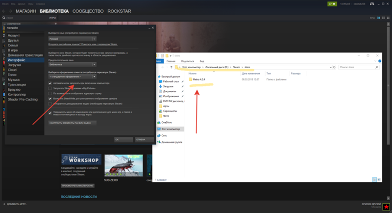Expand the Explorer ribbon chevron
The width and height of the screenshot is (392, 213).
click(x=375, y=61)
